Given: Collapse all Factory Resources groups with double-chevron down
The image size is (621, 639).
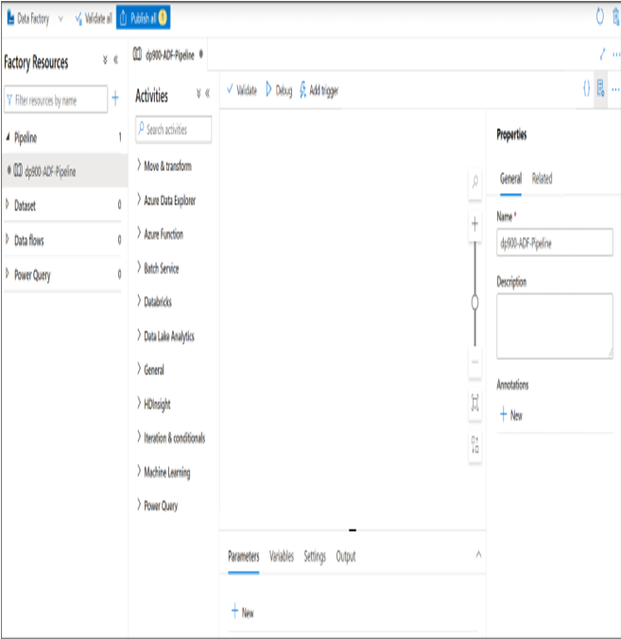Looking at the screenshot, I should 105,60.
